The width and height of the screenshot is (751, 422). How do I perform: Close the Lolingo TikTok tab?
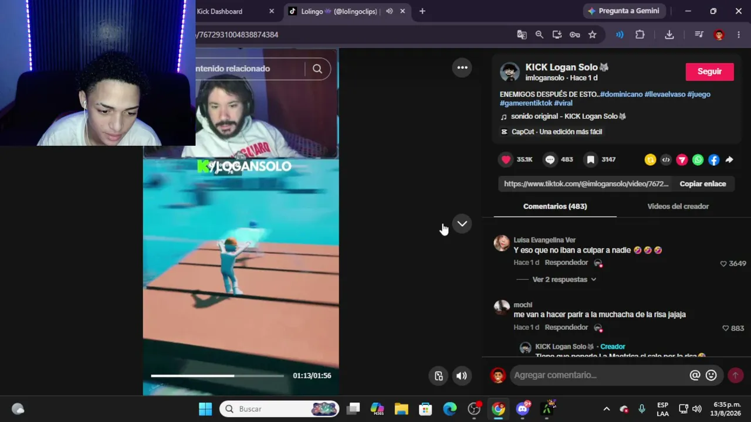[402, 11]
